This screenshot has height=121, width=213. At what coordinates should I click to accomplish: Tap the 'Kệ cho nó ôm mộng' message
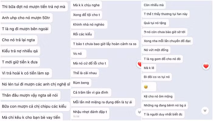click(x=158, y=96)
